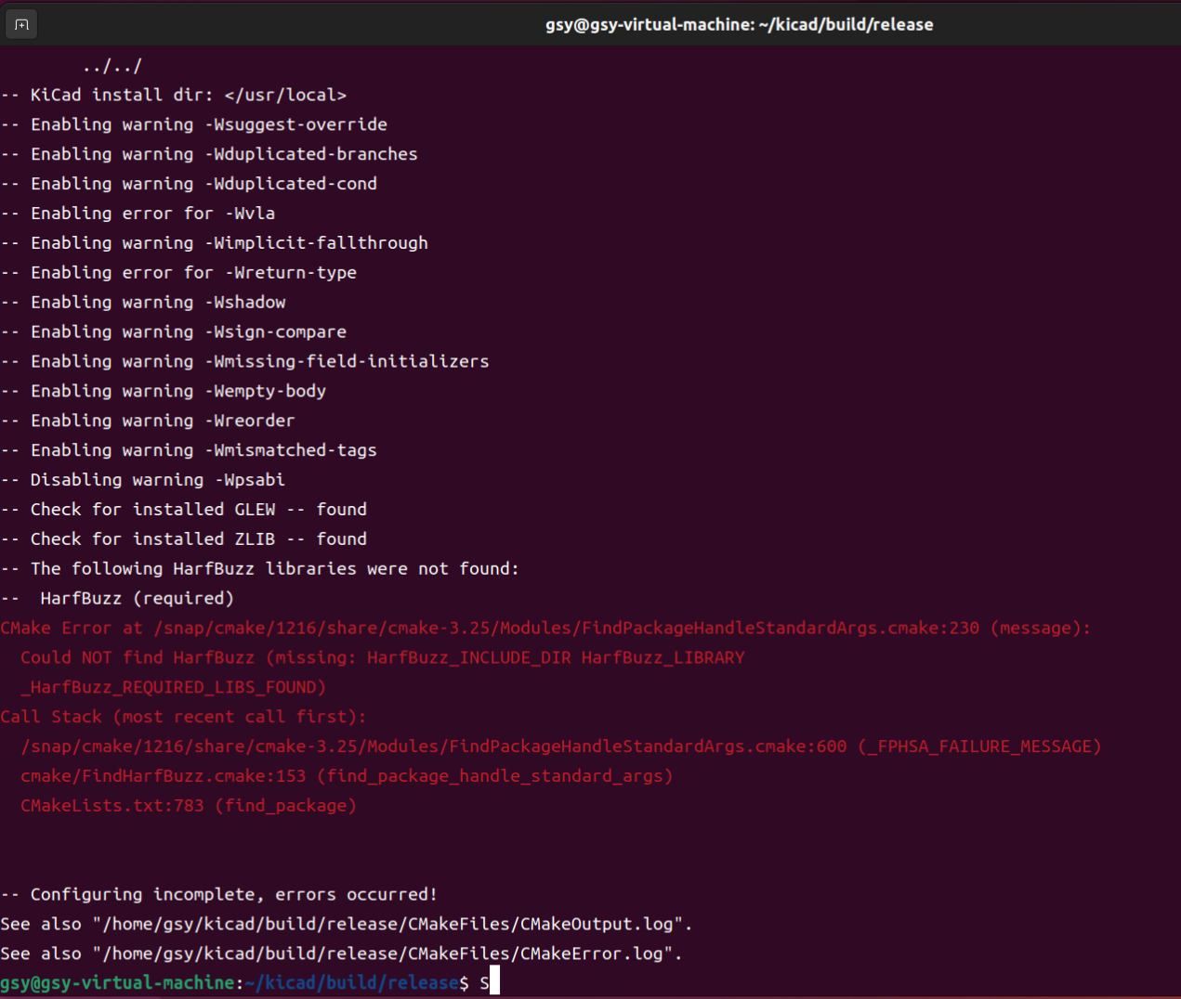Click 'The following HarfBuzz libraries were not found' line
Image resolution: width=1181 pixels, height=999 pixels.
(260, 569)
